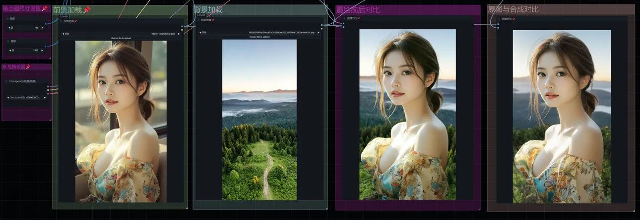Click the output port of second 整数 node
The width and height of the screenshot is (640, 220).
46,46
